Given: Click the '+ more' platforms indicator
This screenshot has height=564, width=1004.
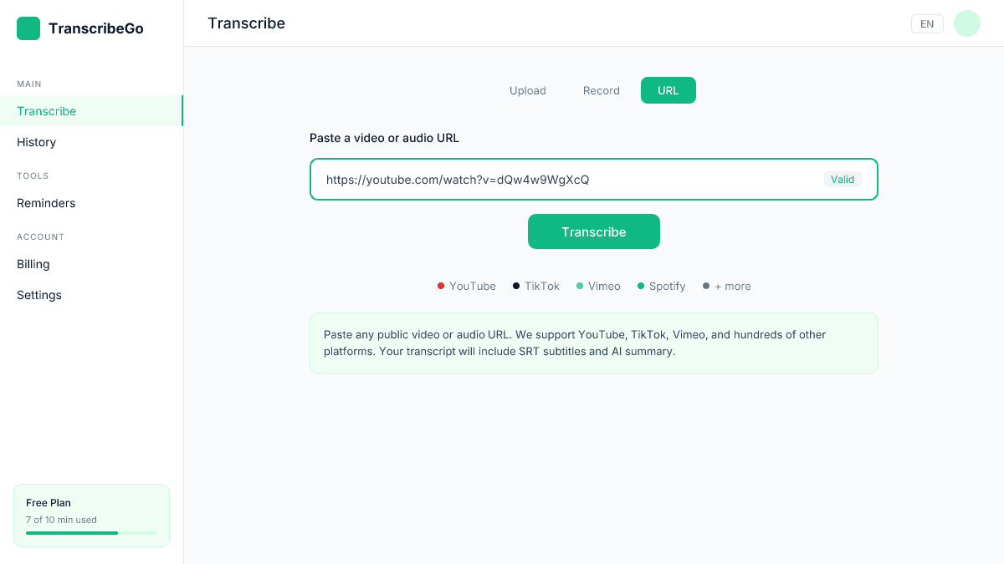Looking at the screenshot, I should [726, 286].
